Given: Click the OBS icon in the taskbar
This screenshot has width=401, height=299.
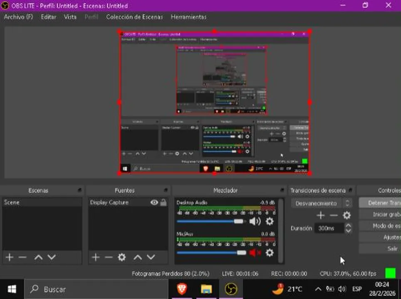Looking at the screenshot, I should 231,289.
